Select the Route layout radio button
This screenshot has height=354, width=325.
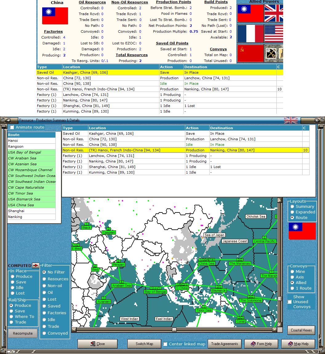point(292,218)
